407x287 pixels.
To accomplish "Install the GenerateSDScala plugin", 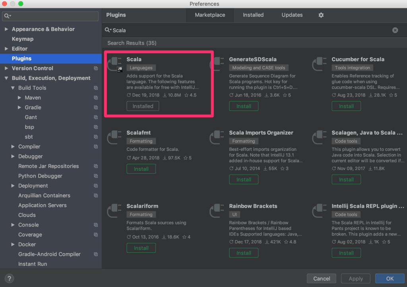I will (244, 106).
